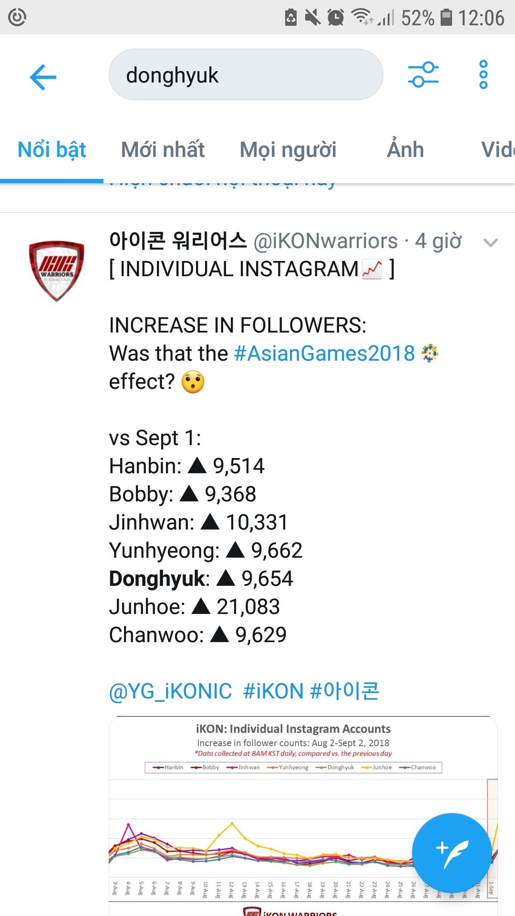Tap the battery status icon
The width and height of the screenshot is (515, 916).
click(446, 18)
